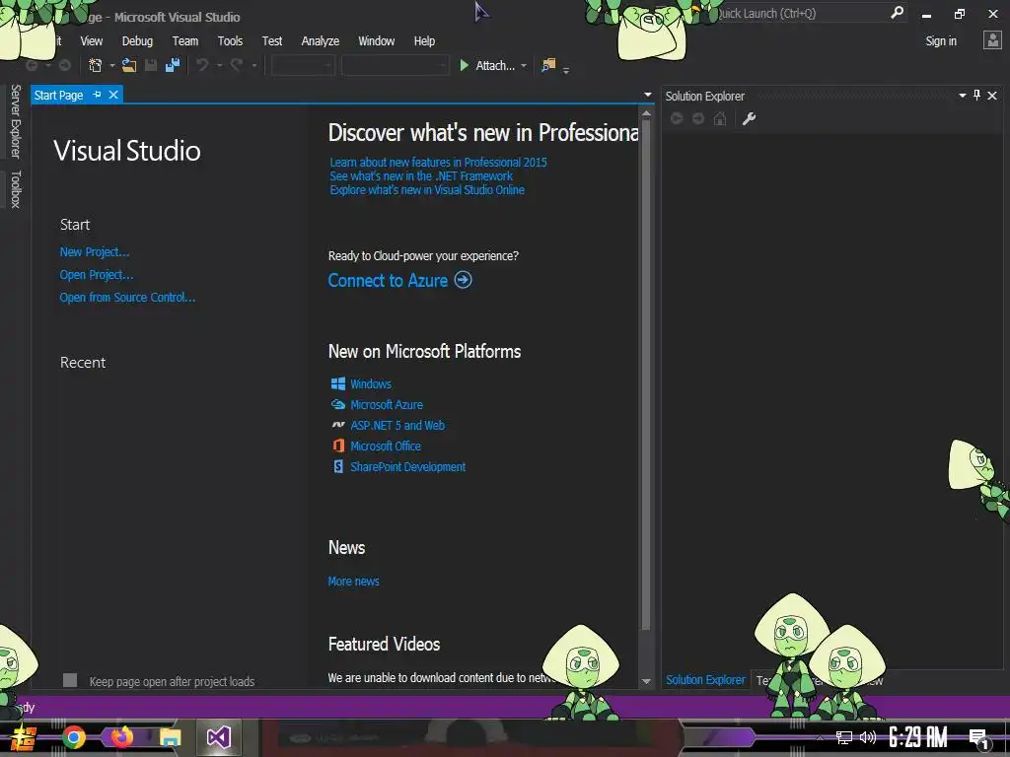The width and height of the screenshot is (1010, 757).
Task: Click the Undo toolbar icon
Action: click(x=202, y=65)
